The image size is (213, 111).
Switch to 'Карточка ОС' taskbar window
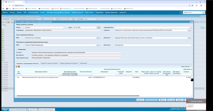tap(32, 110)
